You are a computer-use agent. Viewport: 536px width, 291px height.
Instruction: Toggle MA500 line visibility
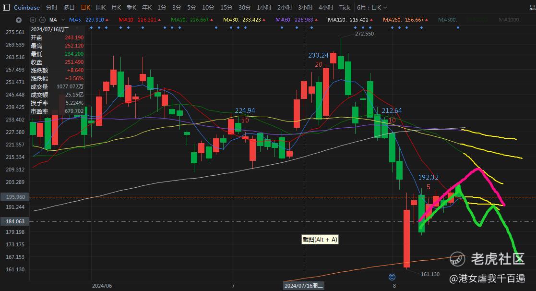pyautogui.click(x=447, y=20)
